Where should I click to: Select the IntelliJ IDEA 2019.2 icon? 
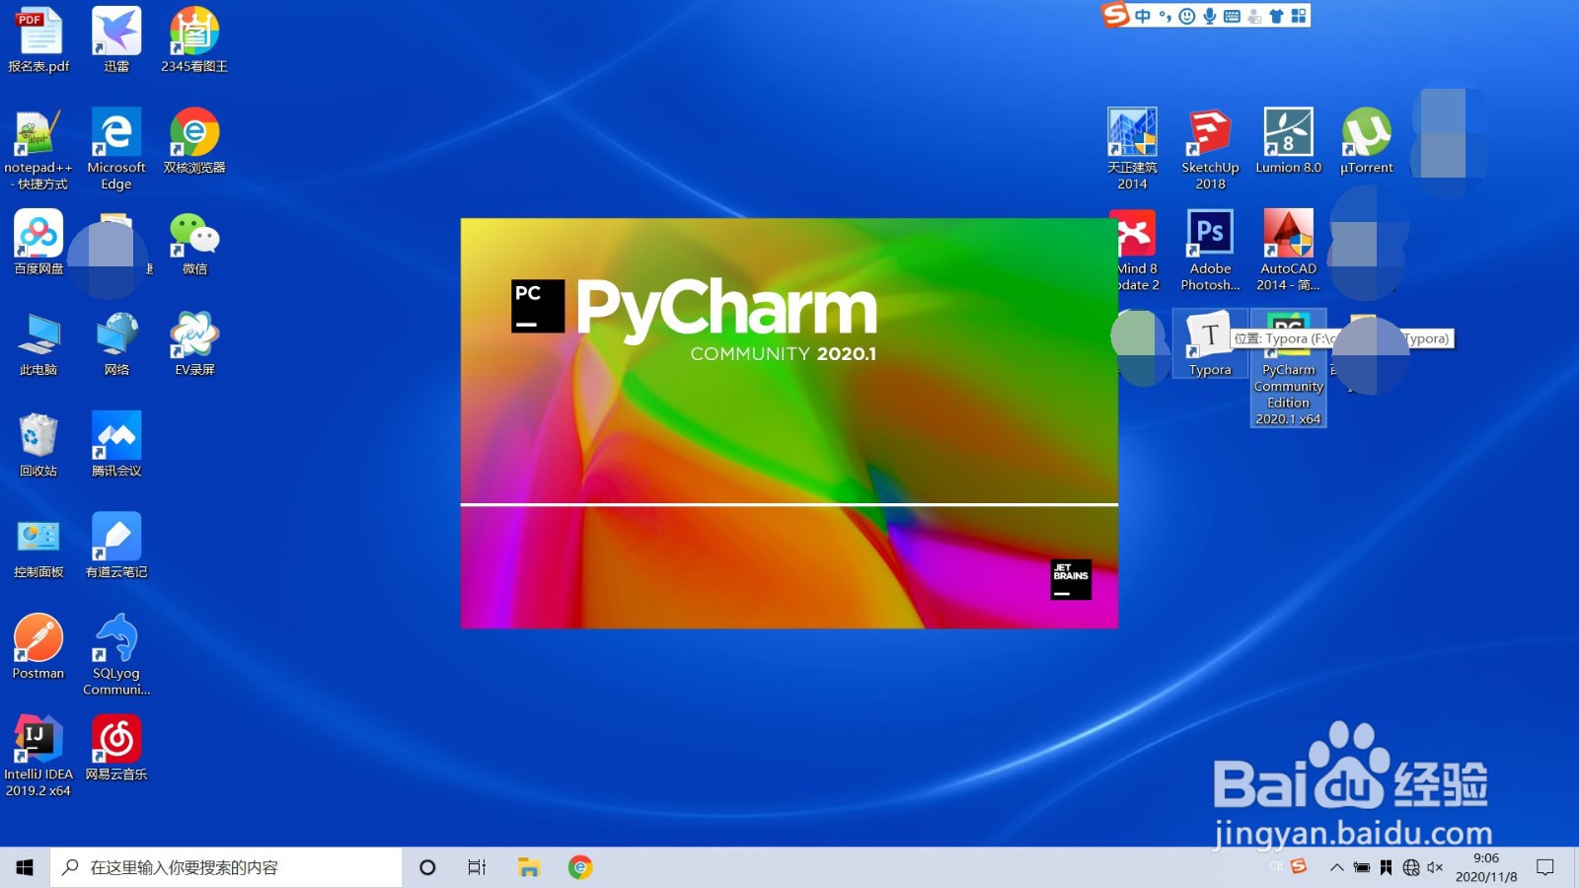click(38, 757)
